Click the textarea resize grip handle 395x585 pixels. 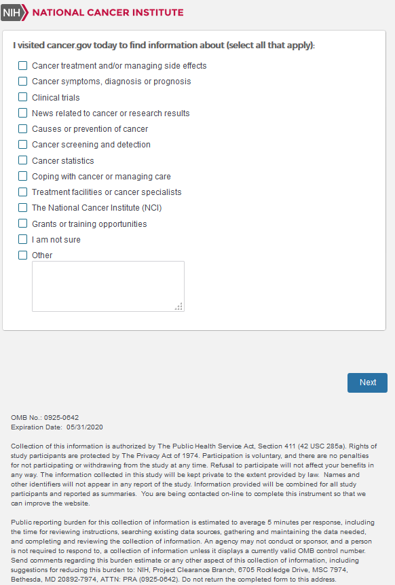(x=179, y=306)
